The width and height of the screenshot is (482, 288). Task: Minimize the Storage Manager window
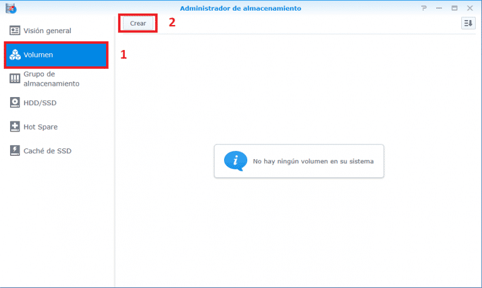[x=439, y=8]
